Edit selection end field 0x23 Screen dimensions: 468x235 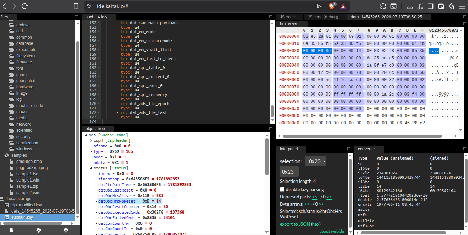coord(289,172)
